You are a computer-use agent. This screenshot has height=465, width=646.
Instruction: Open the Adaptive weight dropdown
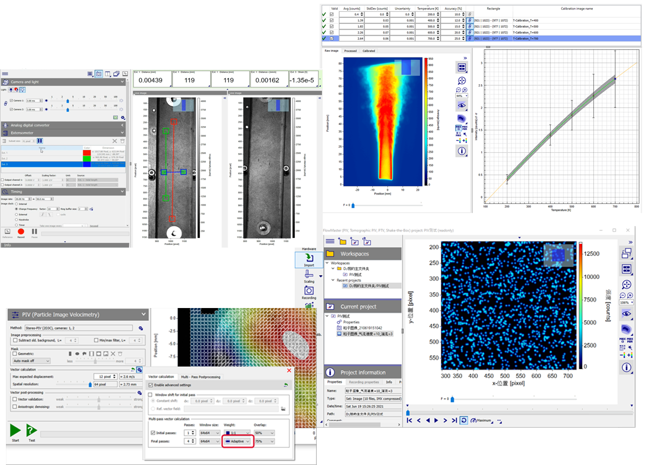[237, 441]
